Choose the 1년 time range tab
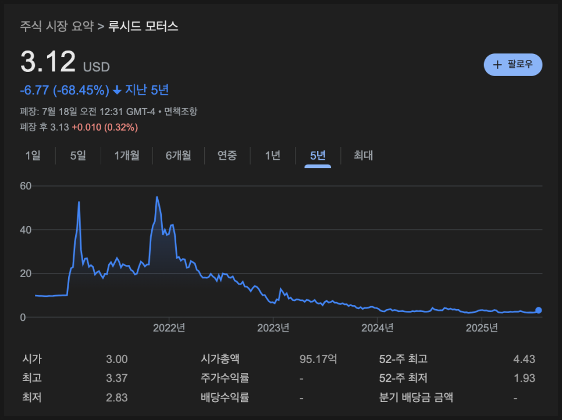 pos(272,156)
